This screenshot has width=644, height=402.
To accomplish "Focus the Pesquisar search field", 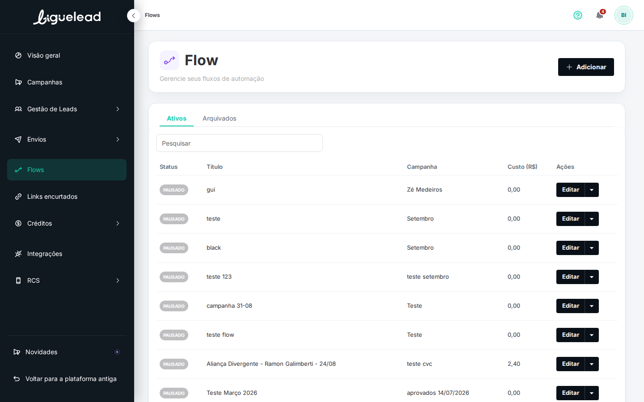I will pyautogui.click(x=239, y=143).
